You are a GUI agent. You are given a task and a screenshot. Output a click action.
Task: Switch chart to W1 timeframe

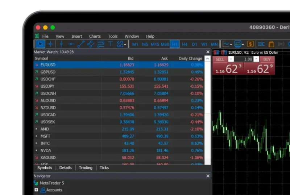click(x=204, y=45)
